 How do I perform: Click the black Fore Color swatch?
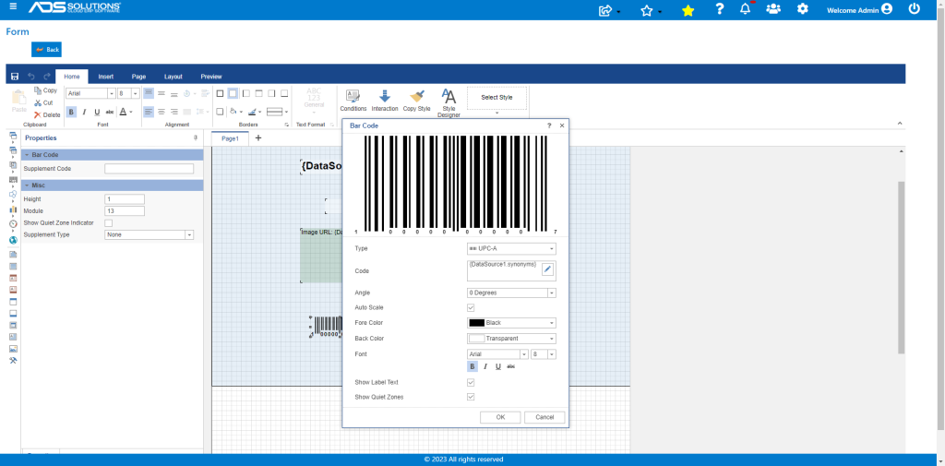click(477, 323)
